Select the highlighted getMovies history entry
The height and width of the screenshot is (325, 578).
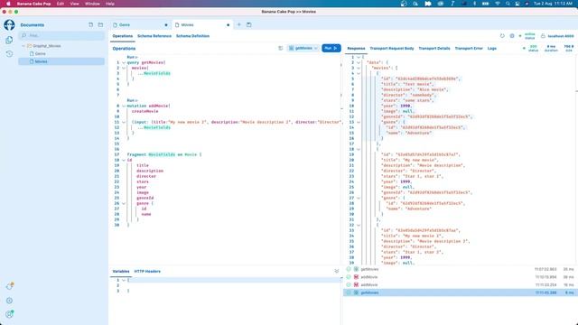click(460, 292)
